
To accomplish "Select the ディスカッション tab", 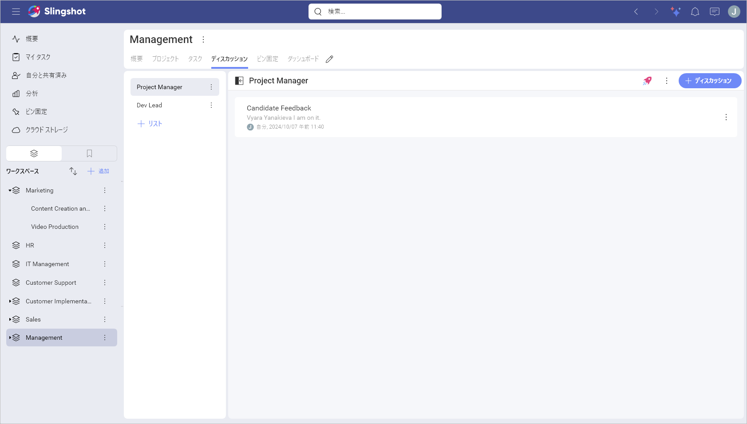I will click(x=229, y=59).
